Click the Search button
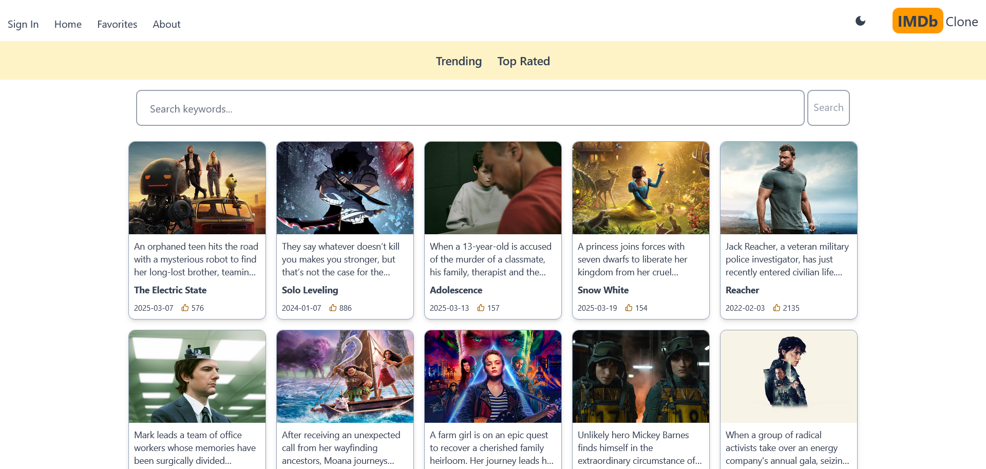The width and height of the screenshot is (986, 469). pos(828,108)
